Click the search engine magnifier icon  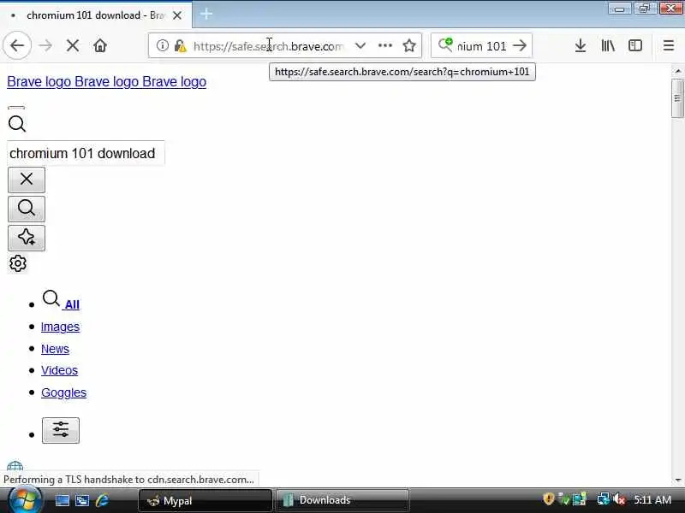(x=445, y=44)
